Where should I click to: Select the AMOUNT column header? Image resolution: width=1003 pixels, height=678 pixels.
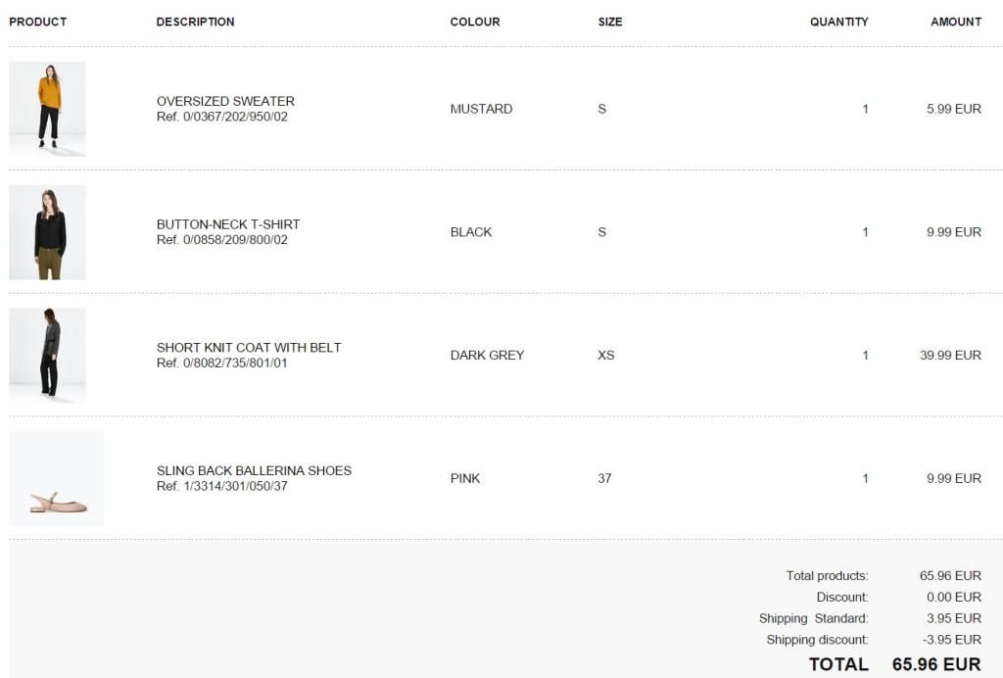click(956, 22)
